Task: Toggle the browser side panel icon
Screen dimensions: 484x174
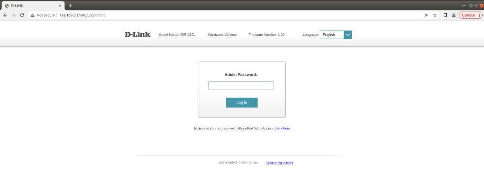Action: point(445,15)
